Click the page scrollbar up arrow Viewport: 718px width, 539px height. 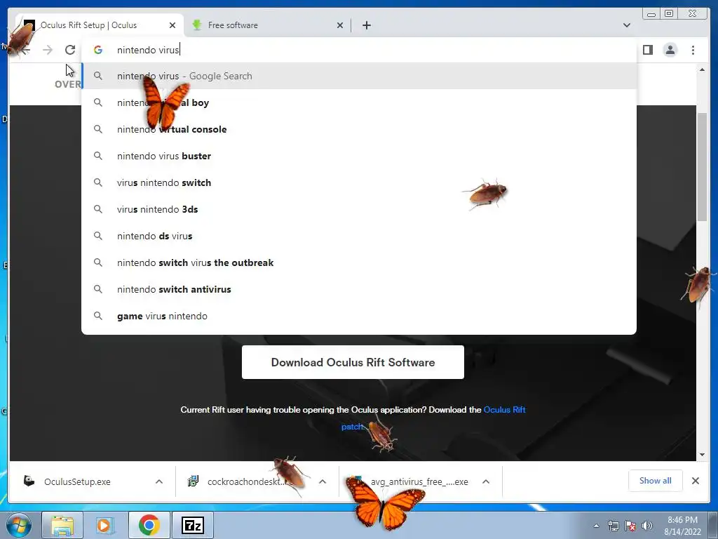(x=702, y=69)
